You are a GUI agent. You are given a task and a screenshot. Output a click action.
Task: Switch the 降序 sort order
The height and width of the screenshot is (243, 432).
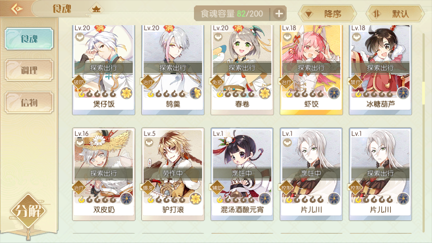tap(328, 13)
